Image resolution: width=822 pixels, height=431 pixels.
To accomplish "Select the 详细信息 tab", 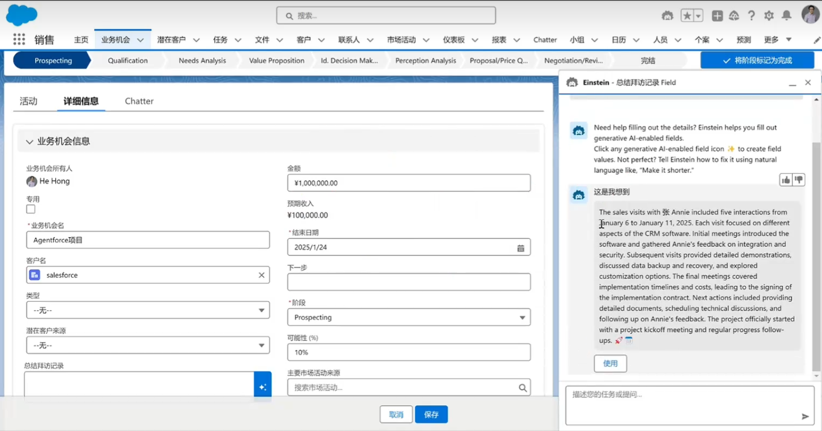I will point(81,101).
